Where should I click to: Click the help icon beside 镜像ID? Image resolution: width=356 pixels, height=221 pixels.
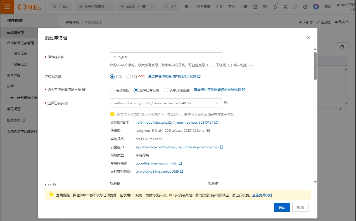point(208,130)
